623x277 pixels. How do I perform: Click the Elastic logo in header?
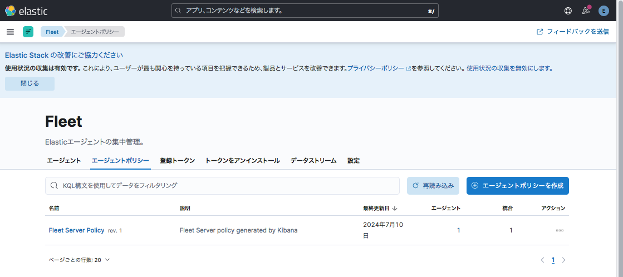pyautogui.click(x=26, y=11)
